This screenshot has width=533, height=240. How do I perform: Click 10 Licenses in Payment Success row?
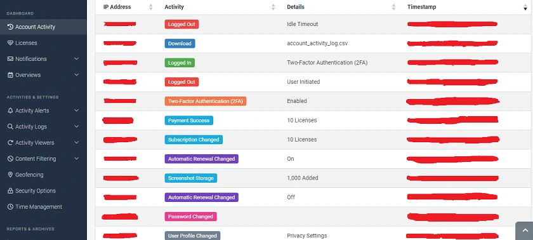[x=302, y=121]
